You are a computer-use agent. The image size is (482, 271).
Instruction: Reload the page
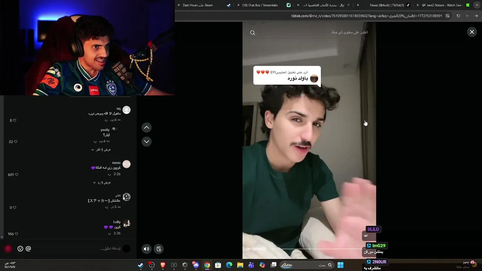coord(458,16)
